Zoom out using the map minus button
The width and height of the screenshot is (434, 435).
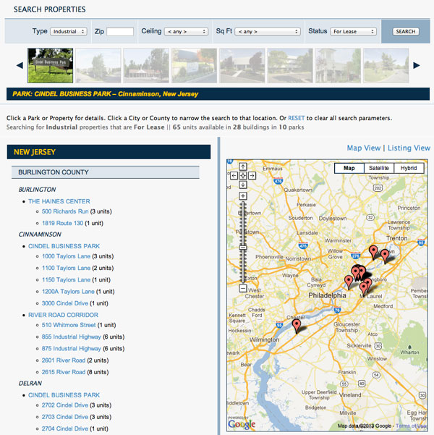coord(243,289)
